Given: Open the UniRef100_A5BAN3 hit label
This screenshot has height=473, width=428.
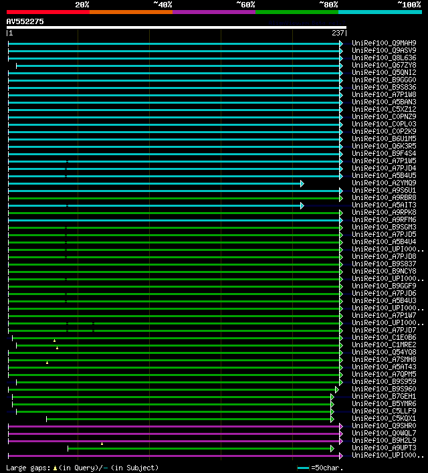Looking at the screenshot, I should tap(384, 102).
